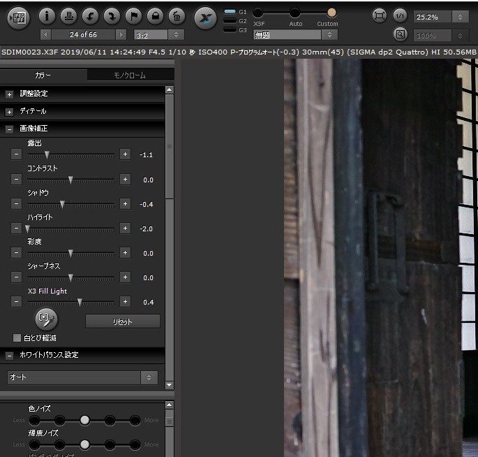Open the 25.2% zoom level dropdown

coord(441,17)
